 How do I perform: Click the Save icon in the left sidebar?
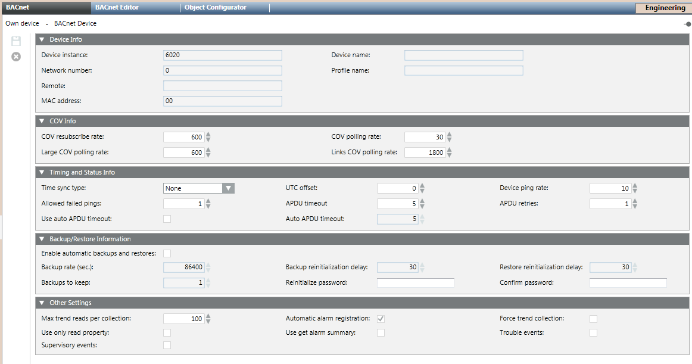15,41
